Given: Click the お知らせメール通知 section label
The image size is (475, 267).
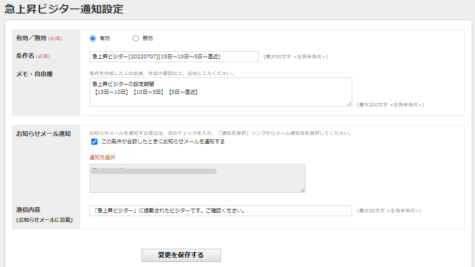Looking at the screenshot, I should (43, 133).
